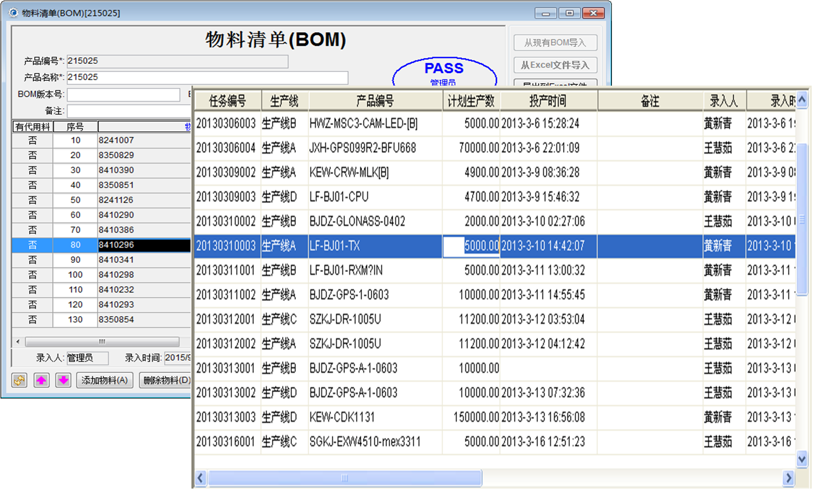Click the 添加物料(A) button
The image size is (818, 489).
click(x=104, y=380)
